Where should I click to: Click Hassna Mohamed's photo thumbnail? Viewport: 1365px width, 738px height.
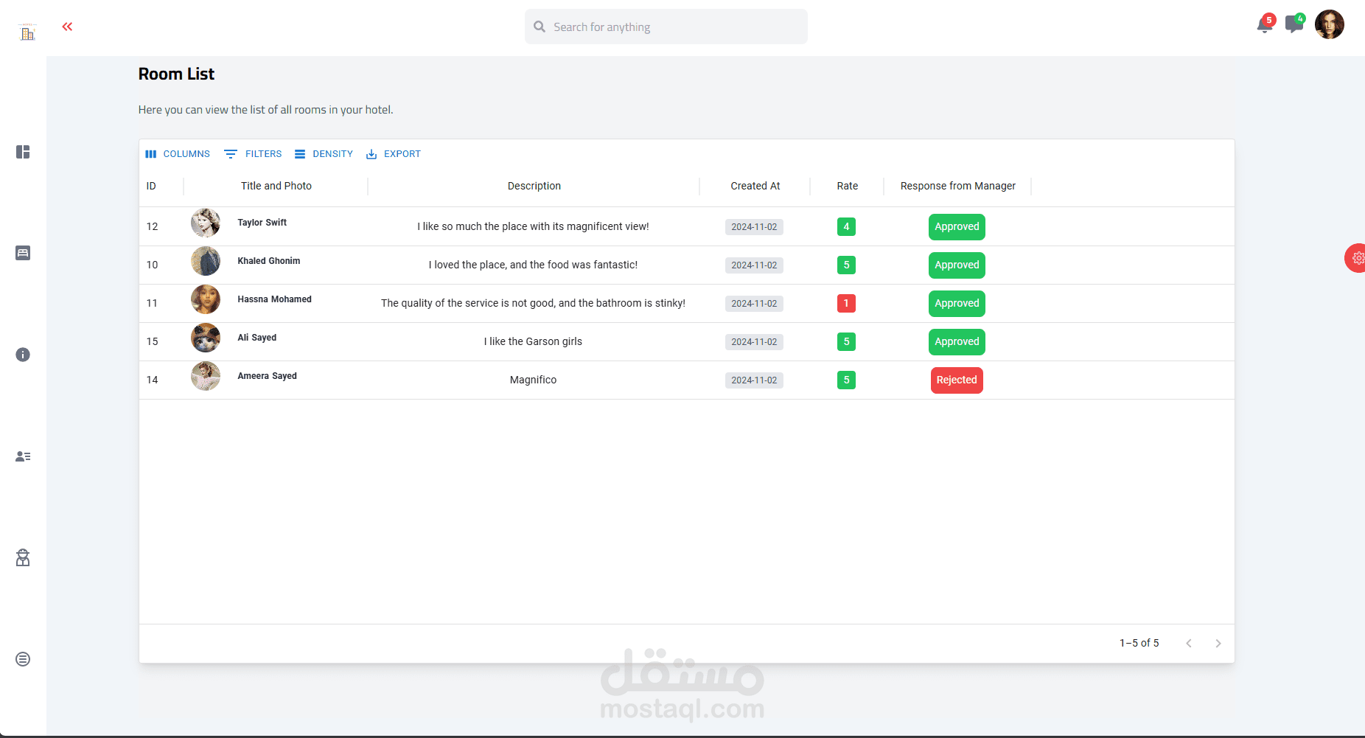point(206,299)
